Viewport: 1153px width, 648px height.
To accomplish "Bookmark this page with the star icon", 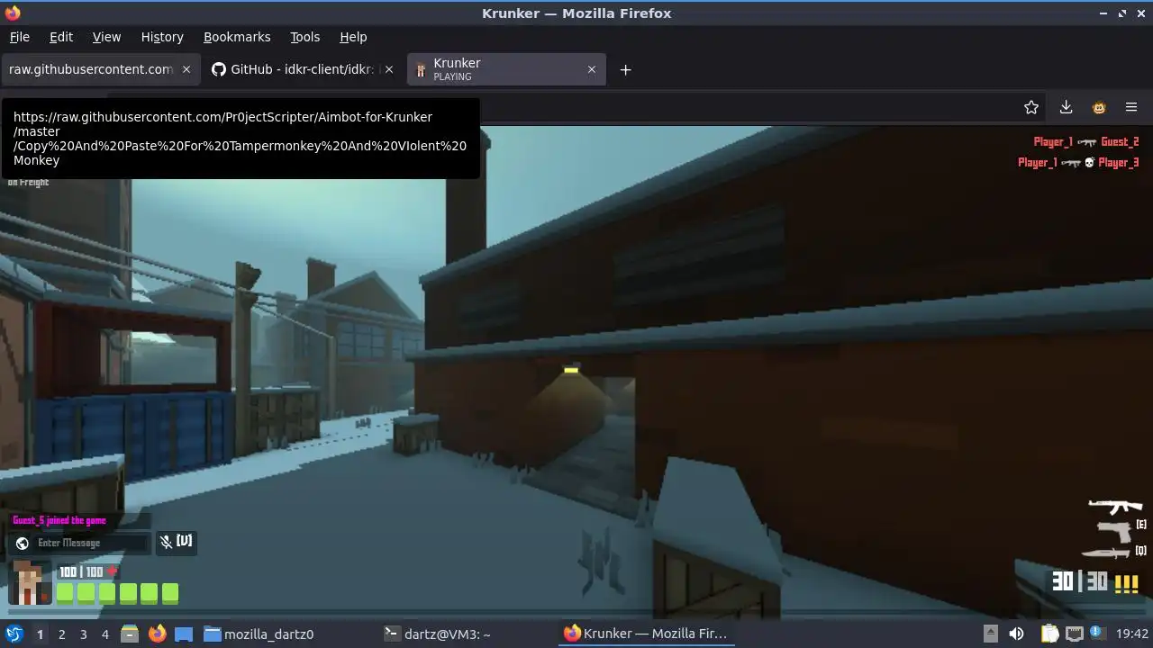I will [x=1031, y=107].
